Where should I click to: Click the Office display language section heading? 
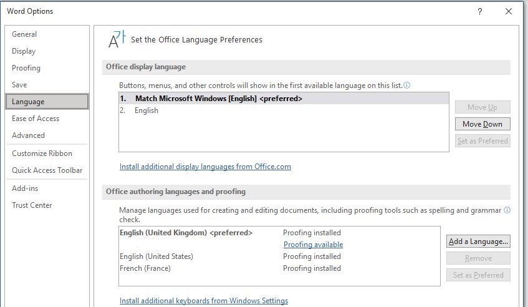(146, 67)
